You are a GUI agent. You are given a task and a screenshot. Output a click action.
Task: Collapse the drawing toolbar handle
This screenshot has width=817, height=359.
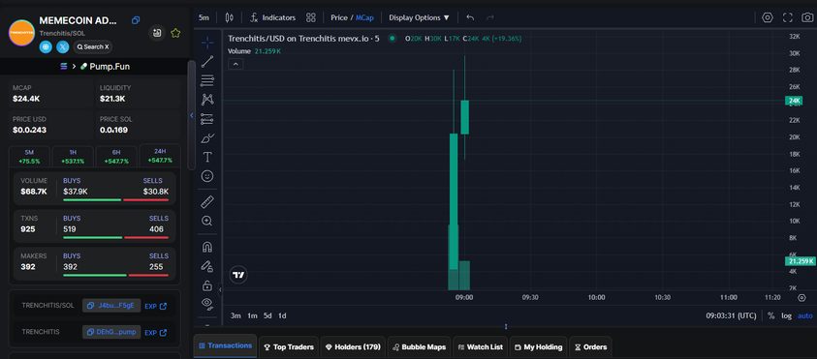(220, 289)
